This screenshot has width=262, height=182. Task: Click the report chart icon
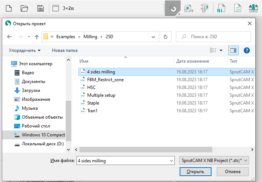(238, 8)
